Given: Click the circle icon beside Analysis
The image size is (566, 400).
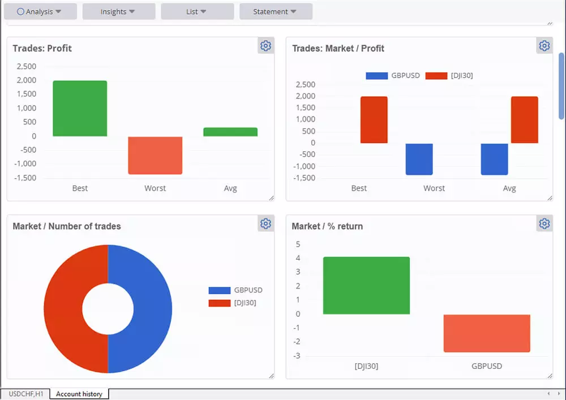Looking at the screenshot, I should 20,11.
